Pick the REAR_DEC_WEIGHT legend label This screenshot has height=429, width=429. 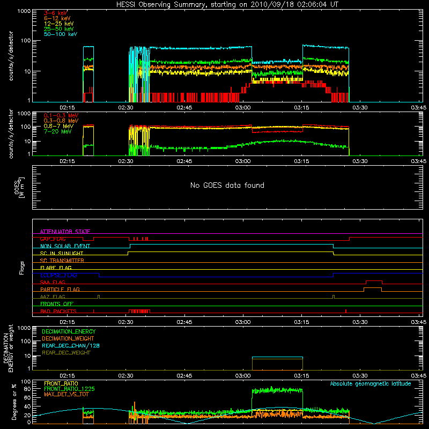pos(66,353)
